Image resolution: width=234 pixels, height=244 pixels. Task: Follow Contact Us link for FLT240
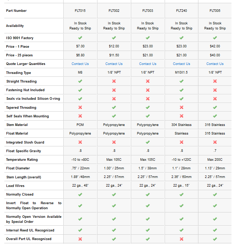182,64
